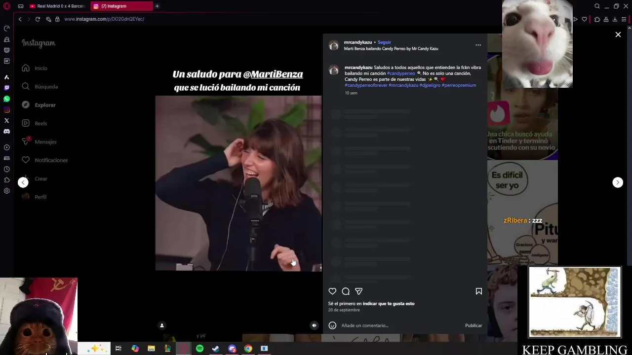Like the post with heart icon

pyautogui.click(x=332, y=291)
